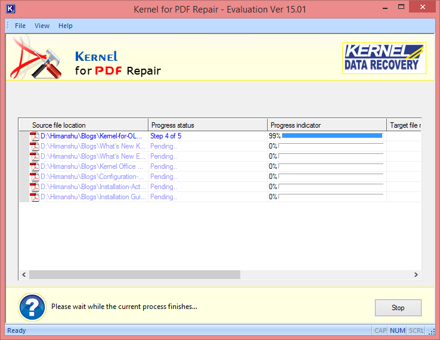Click the blue question mark help icon
Image resolution: width=440 pixels, height=340 pixels.
coord(32,307)
